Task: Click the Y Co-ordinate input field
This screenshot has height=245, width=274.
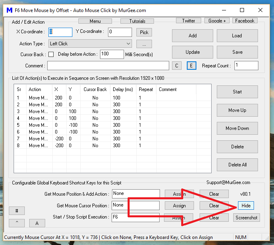Action: 120,32
